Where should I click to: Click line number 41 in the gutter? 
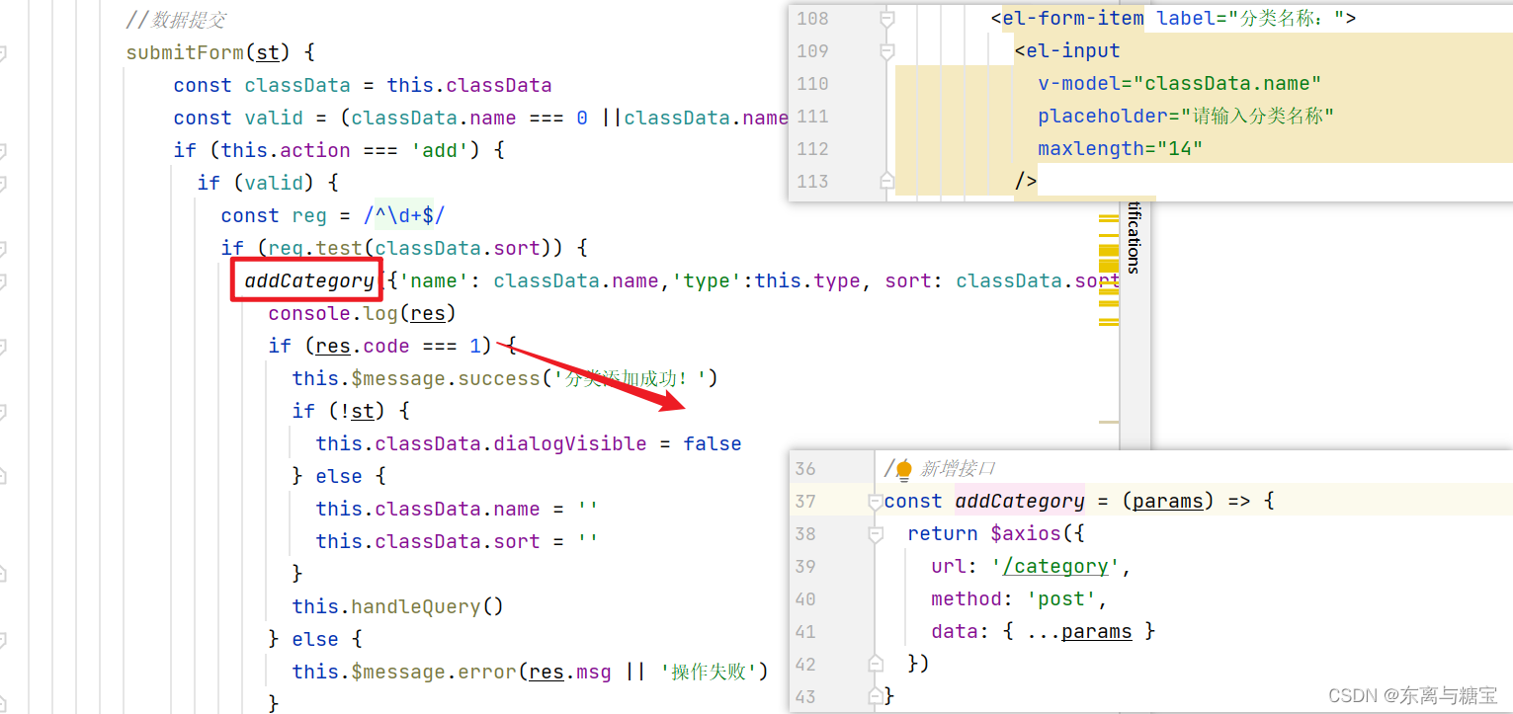(805, 632)
